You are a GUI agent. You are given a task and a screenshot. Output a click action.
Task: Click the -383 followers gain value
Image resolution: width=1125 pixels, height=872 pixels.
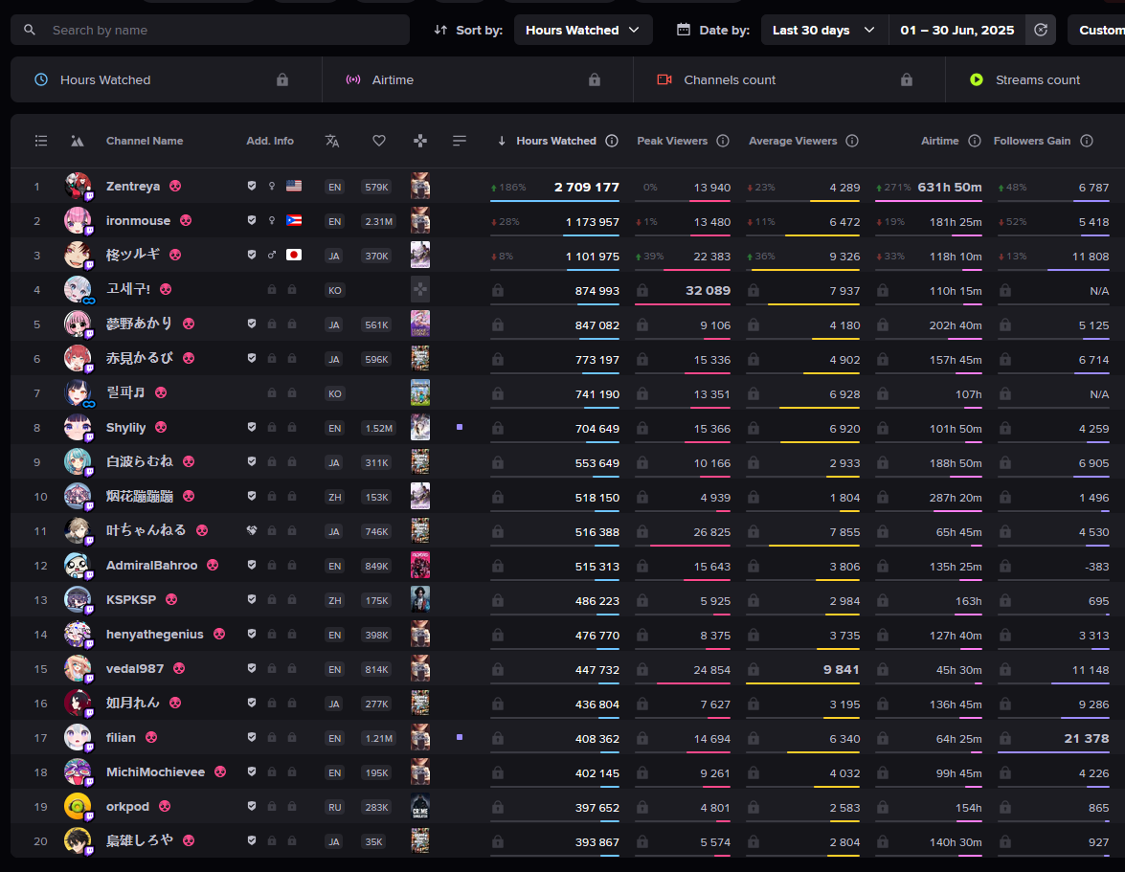tap(1096, 567)
